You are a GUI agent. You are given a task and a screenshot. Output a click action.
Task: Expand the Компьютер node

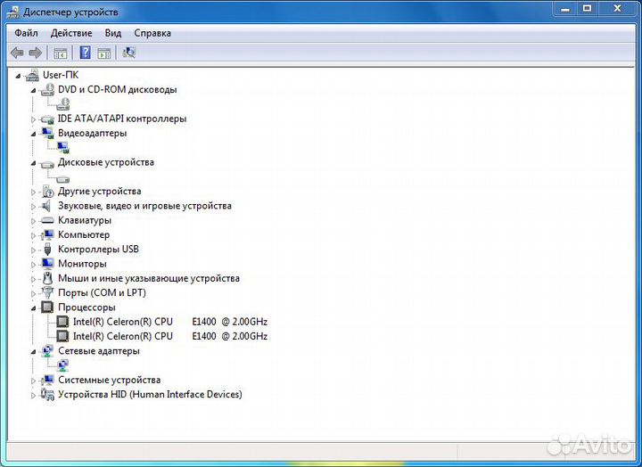pos(33,236)
